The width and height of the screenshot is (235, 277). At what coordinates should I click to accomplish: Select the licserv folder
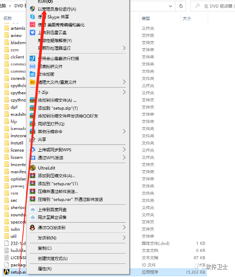[14, 157]
